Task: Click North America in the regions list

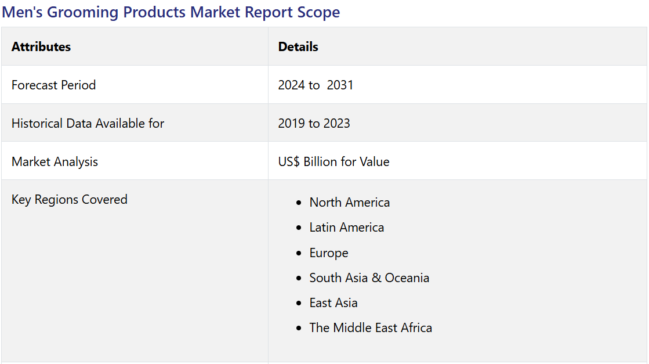Action: coord(349,203)
